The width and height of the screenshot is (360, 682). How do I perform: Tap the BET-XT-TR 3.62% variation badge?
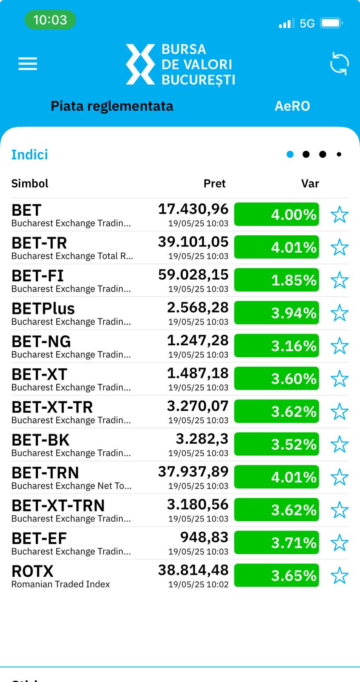tap(276, 411)
